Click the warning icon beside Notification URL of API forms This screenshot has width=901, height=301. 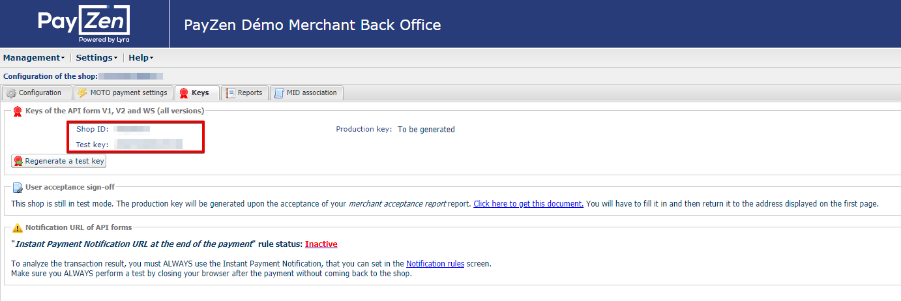coord(18,228)
